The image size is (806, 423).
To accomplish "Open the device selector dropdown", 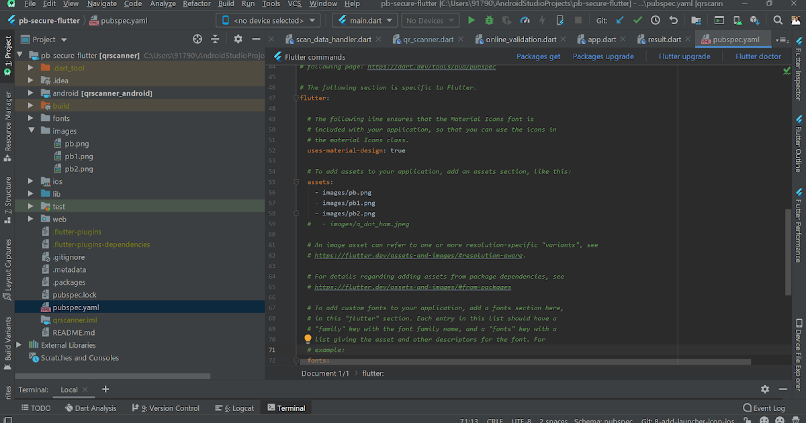I will click(268, 20).
